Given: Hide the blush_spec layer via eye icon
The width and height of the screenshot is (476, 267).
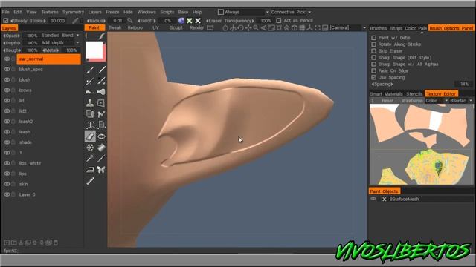Looking at the screenshot, I should click(x=7, y=69).
